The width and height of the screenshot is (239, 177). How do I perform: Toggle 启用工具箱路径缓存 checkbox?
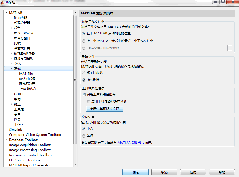84,94
